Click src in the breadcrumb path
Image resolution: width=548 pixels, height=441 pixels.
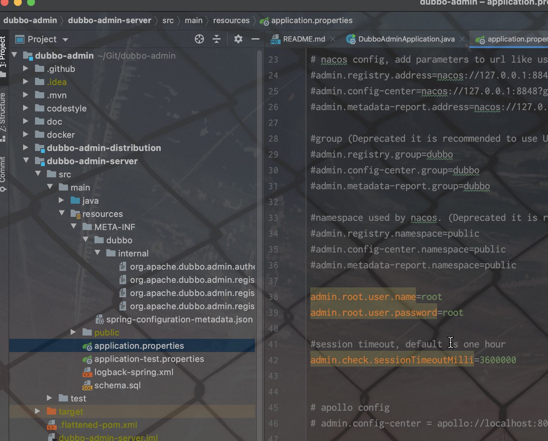coord(168,20)
